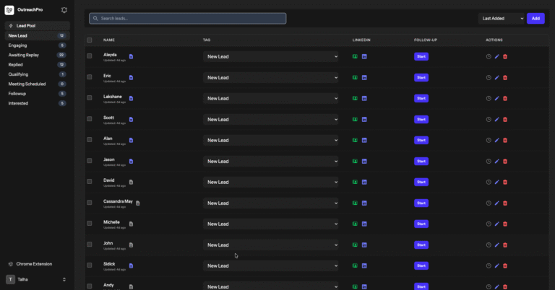Click the notification bell beside OutreachPro

[x=64, y=10]
